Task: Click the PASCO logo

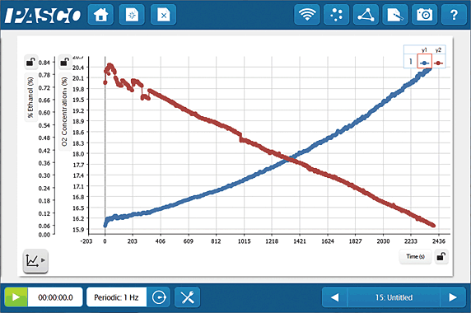Action: click(43, 15)
